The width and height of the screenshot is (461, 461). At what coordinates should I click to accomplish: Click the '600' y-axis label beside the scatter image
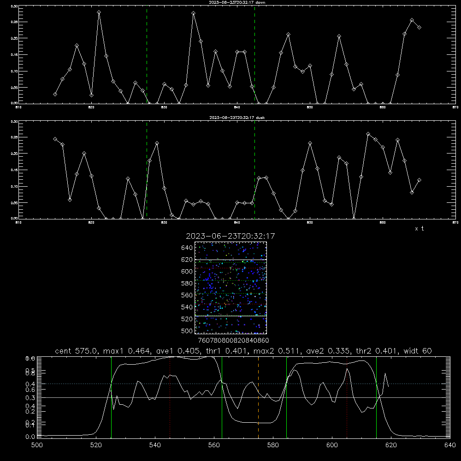tap(187, 272)
